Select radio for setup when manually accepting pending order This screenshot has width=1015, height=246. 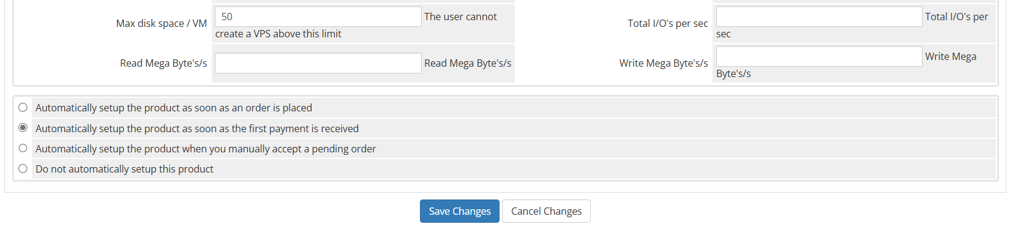pyautogui.click(x=23, y=148)
